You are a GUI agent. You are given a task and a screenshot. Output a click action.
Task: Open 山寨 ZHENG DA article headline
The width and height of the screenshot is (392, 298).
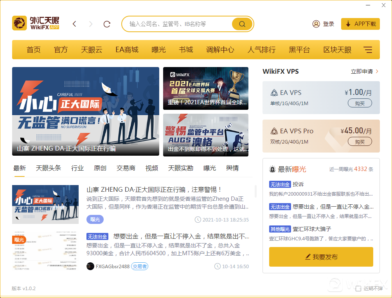[x=154, y=189]
